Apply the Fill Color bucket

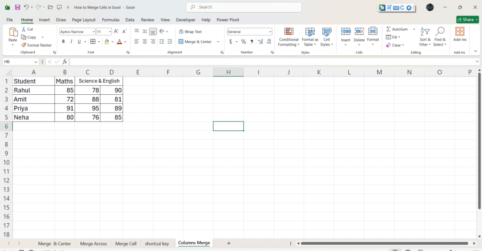point(107,41)
